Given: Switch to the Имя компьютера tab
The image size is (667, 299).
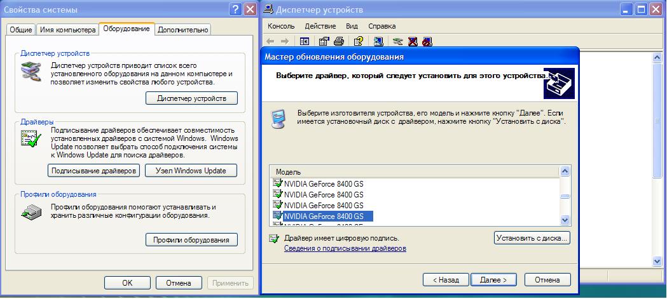Looking at the screenshot, I should pos(67,30).
